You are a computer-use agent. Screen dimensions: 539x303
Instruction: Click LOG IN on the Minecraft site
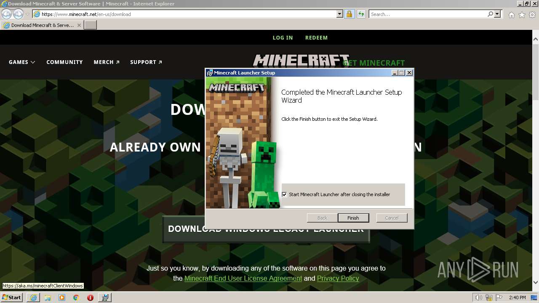click(x=283, y=37)
